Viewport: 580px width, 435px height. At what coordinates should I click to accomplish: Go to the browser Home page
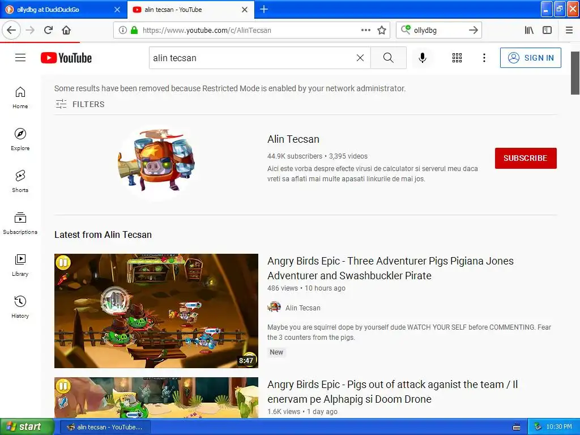(x=67, y=31)
